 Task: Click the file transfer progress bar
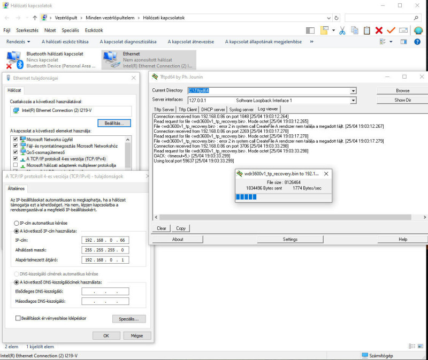click(284, 197)
